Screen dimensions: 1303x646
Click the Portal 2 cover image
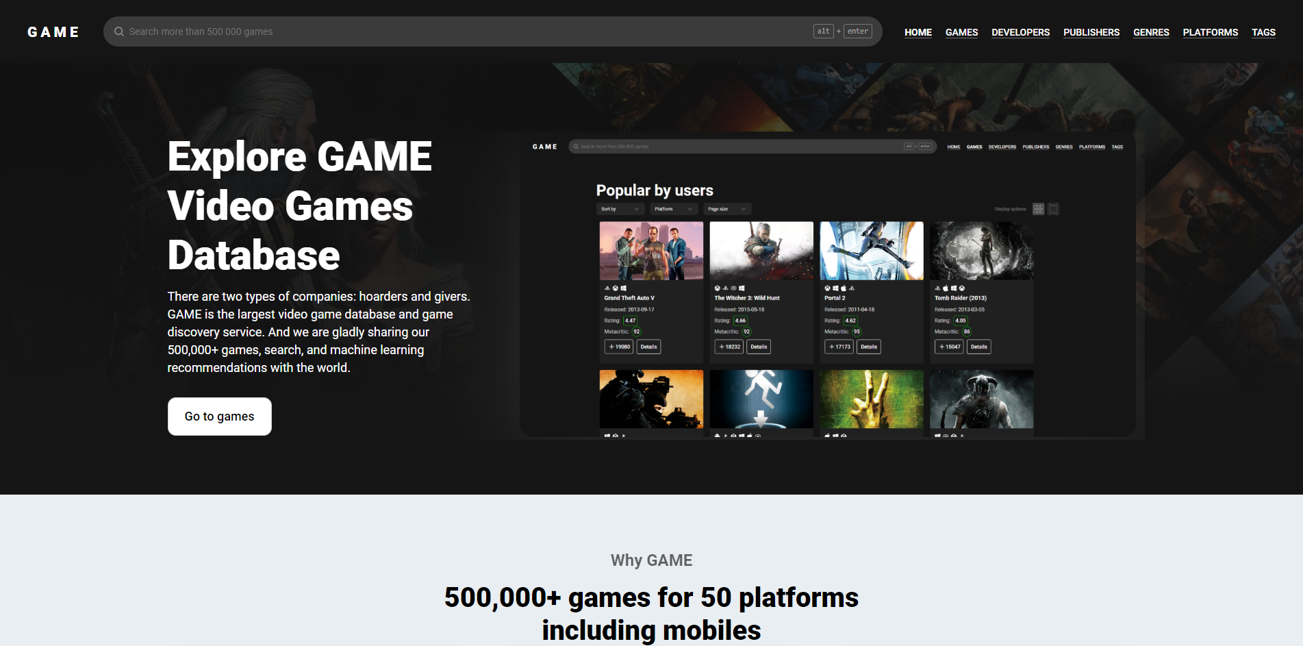[872, 251]
